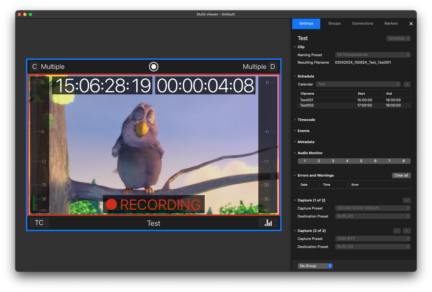Collapse the Capture (1 of 2) section
The width and height of the screenshot is (432, 292).
tap(295, 200)
